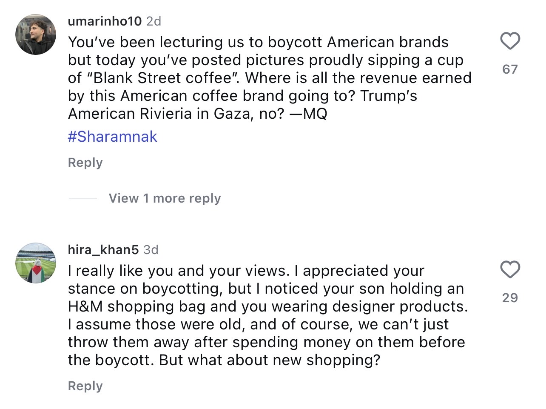The image size is (546, 409).
Task: Tap the heart on hira_khan5's comment
Action: (510, 270)
